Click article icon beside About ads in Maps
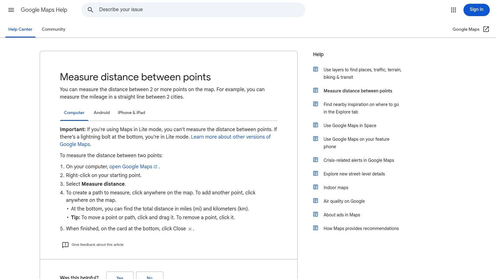Viewport: 496px width, 279px height. click(316, 215)
